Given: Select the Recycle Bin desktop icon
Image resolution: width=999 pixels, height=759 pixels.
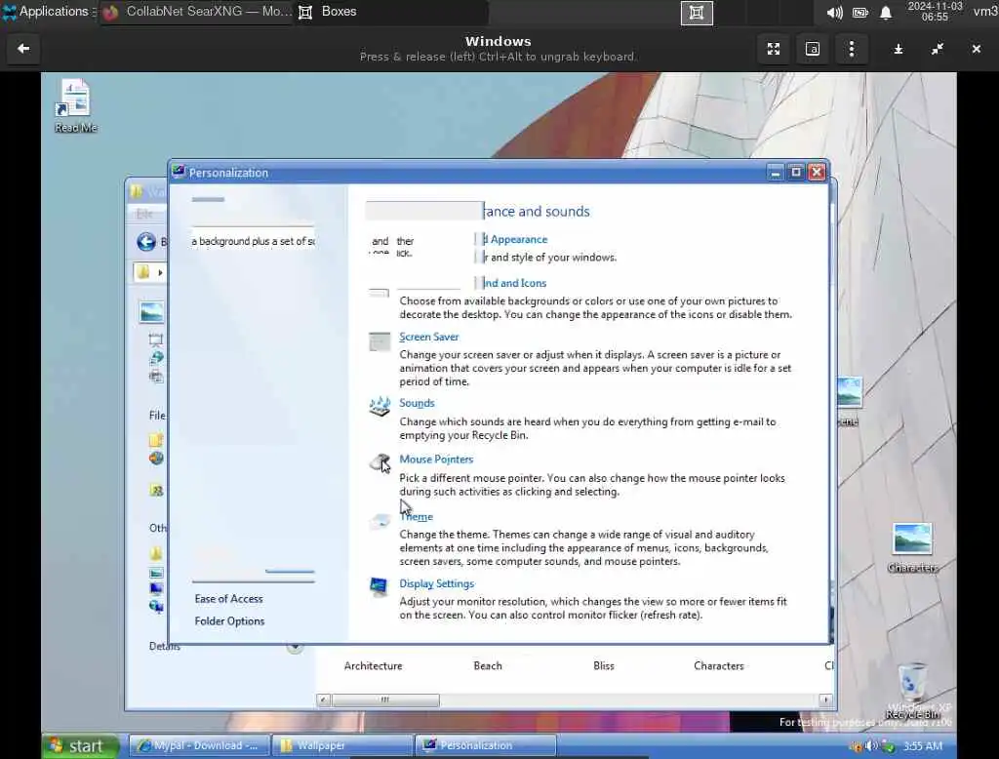Looking at the screenshot, I should tap(913, 692).
